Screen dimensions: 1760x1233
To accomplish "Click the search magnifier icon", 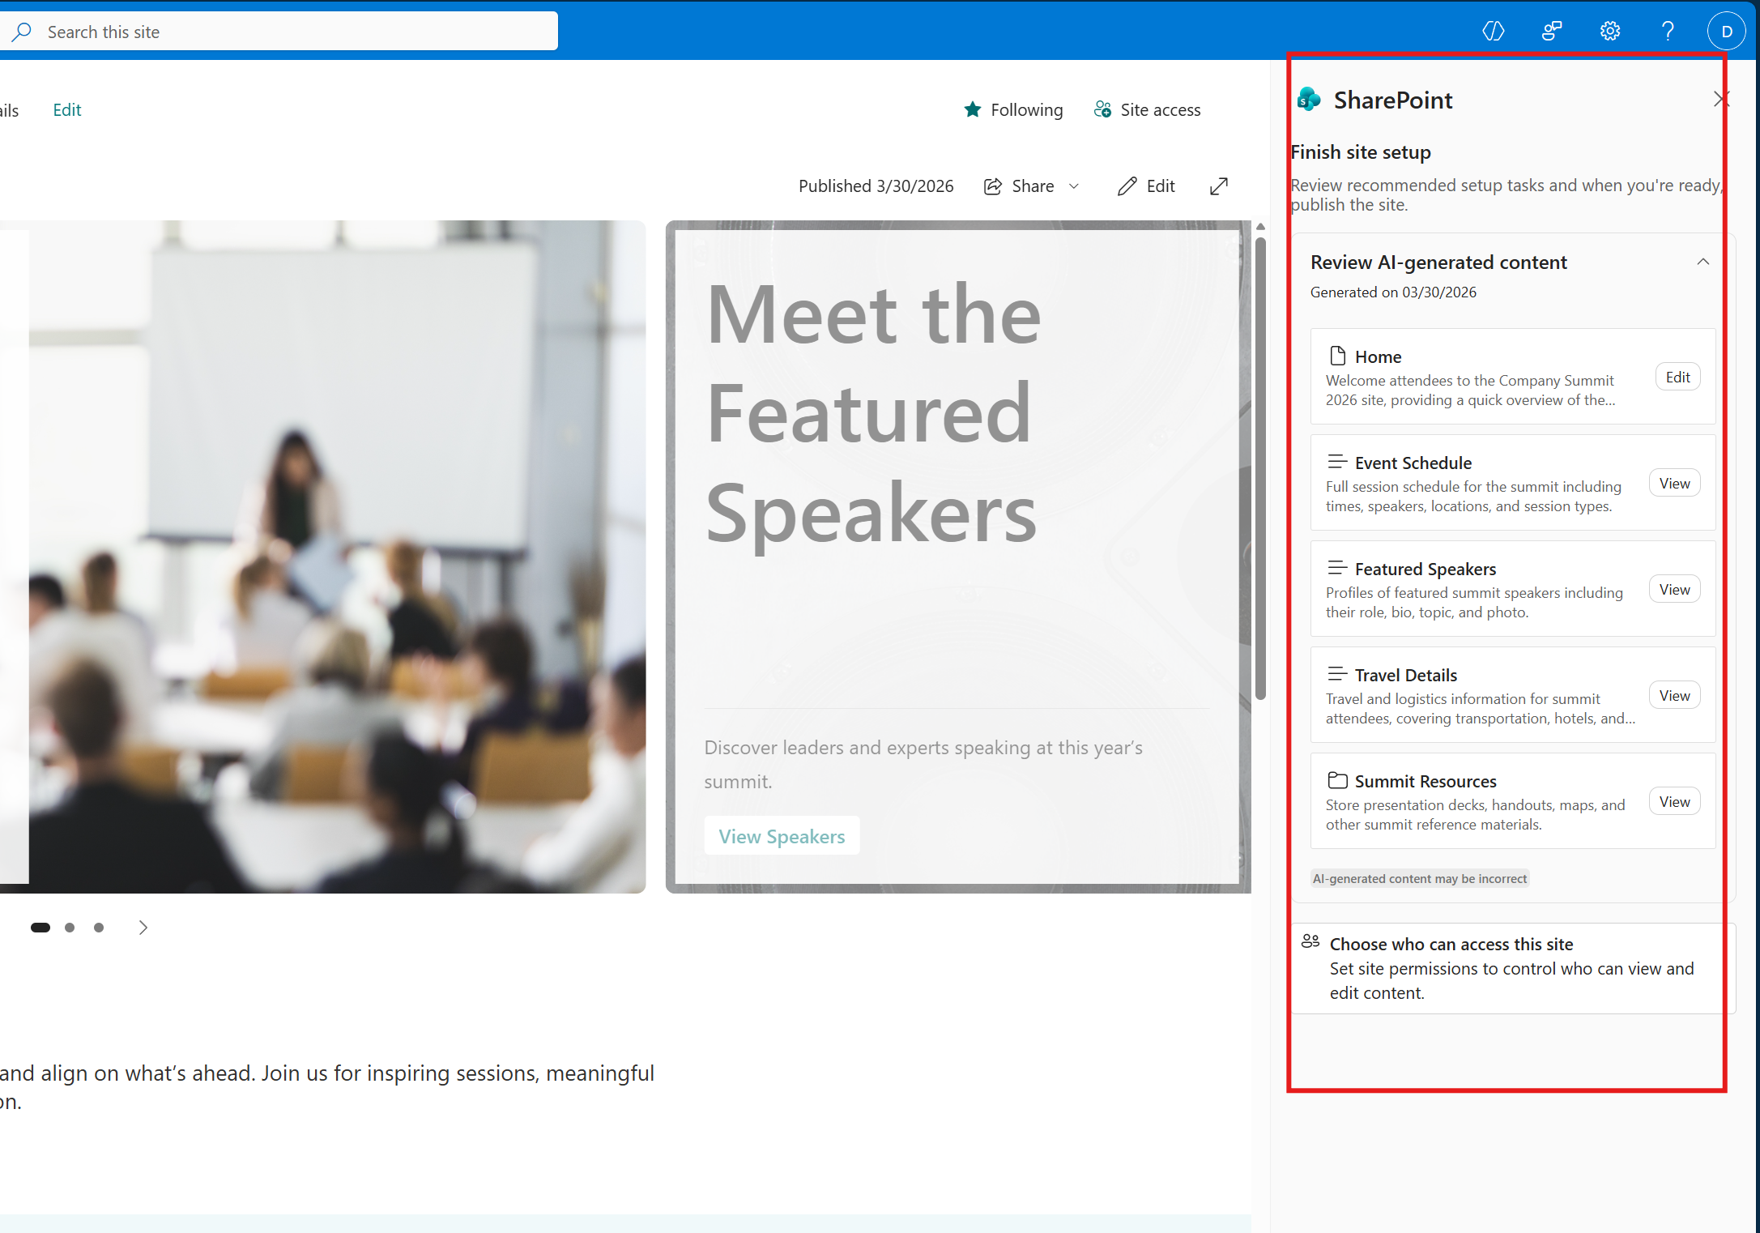I will tap(23, 31).
